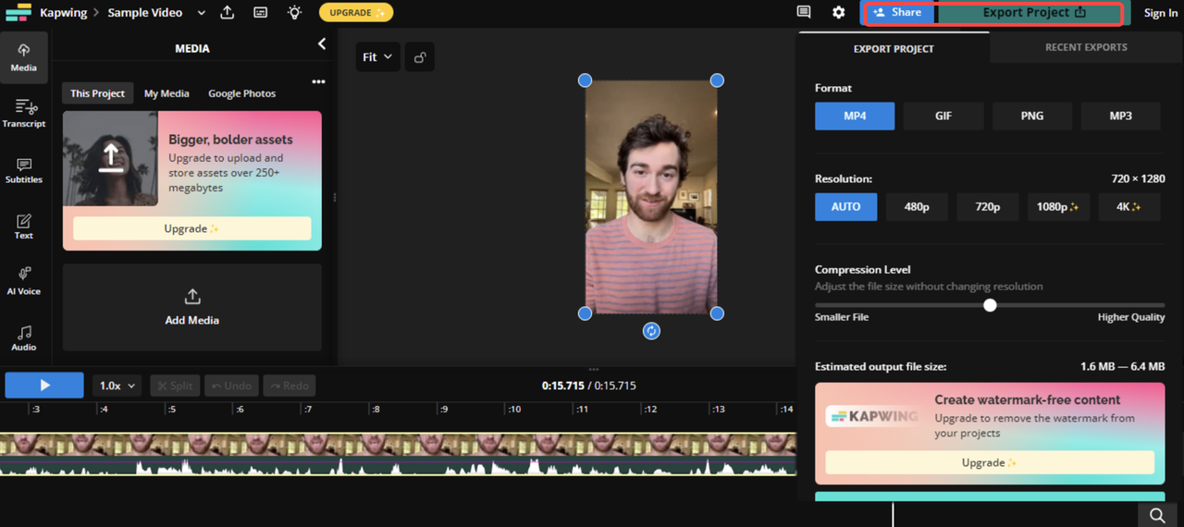
Task: Click the rotate handle below video
Action: click(x=651, y=331)
